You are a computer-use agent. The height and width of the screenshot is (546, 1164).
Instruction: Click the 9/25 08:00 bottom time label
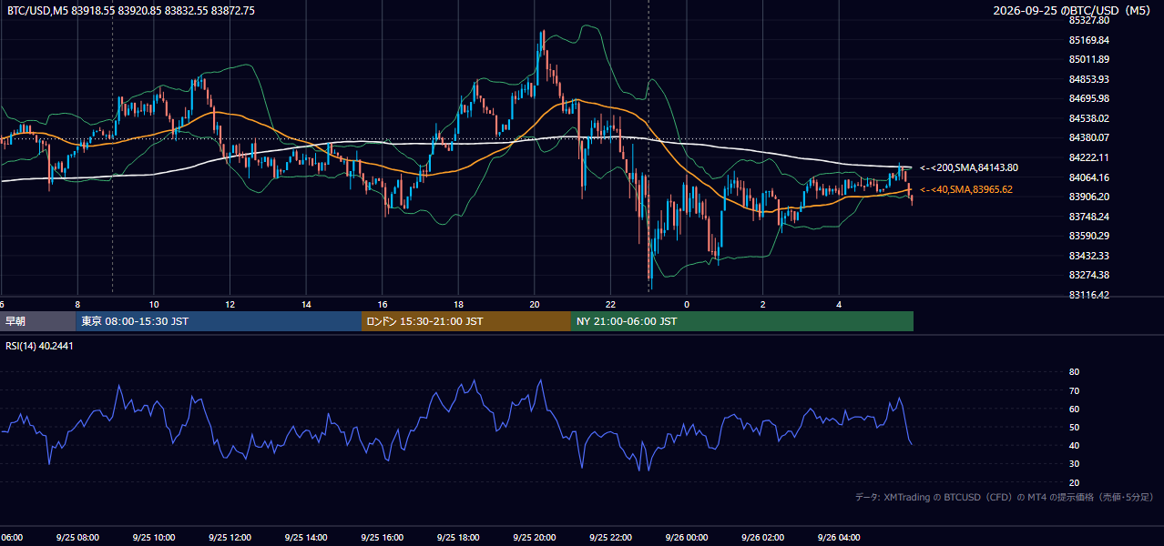77,537
